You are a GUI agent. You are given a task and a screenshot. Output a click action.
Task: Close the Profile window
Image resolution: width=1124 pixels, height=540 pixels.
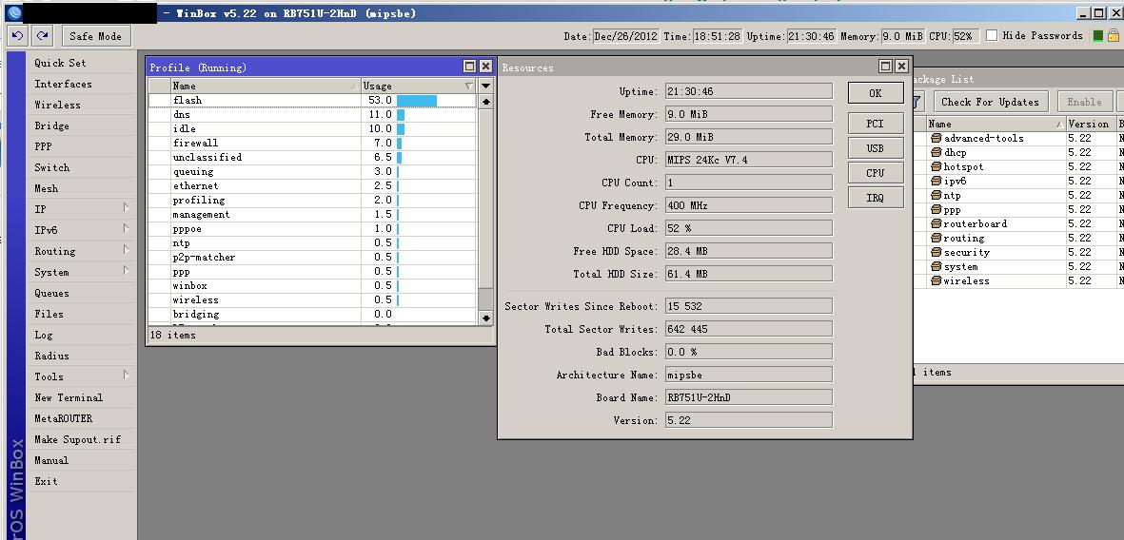click(x=485, y=67)
